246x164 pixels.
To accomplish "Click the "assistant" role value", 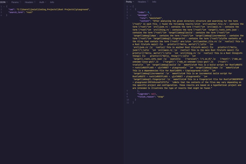I will pos(155,18).
